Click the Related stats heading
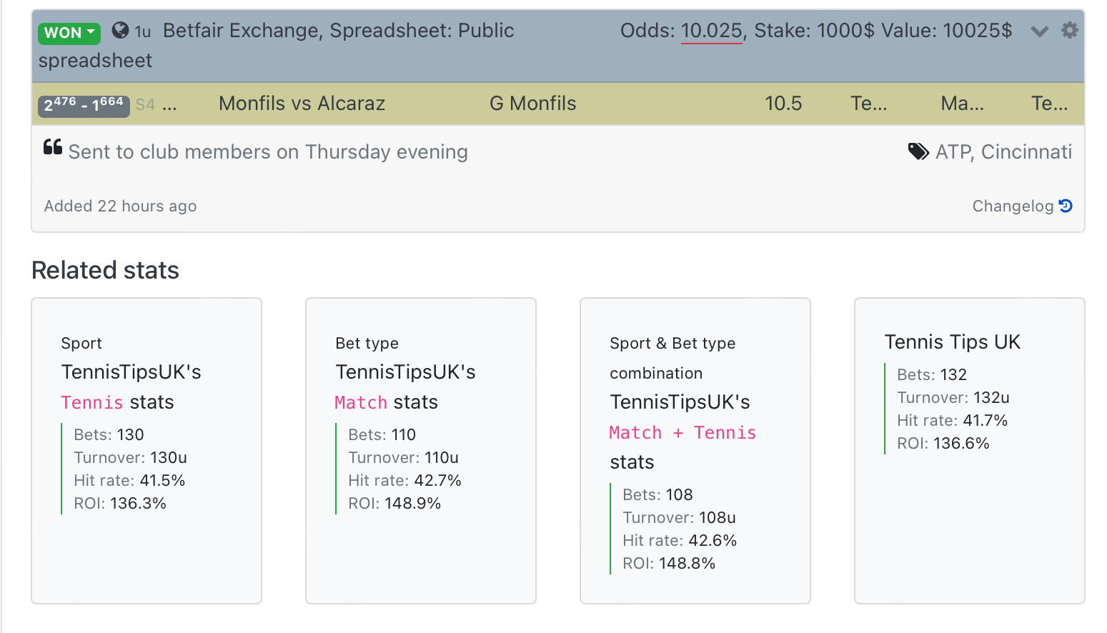The height and width of the screenshot is (633, 1107). [105, 270]
